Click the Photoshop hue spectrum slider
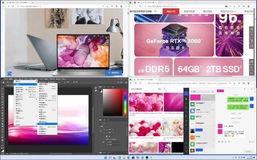The width and height of the screenshot is (257, 160). tap(125, 102)
